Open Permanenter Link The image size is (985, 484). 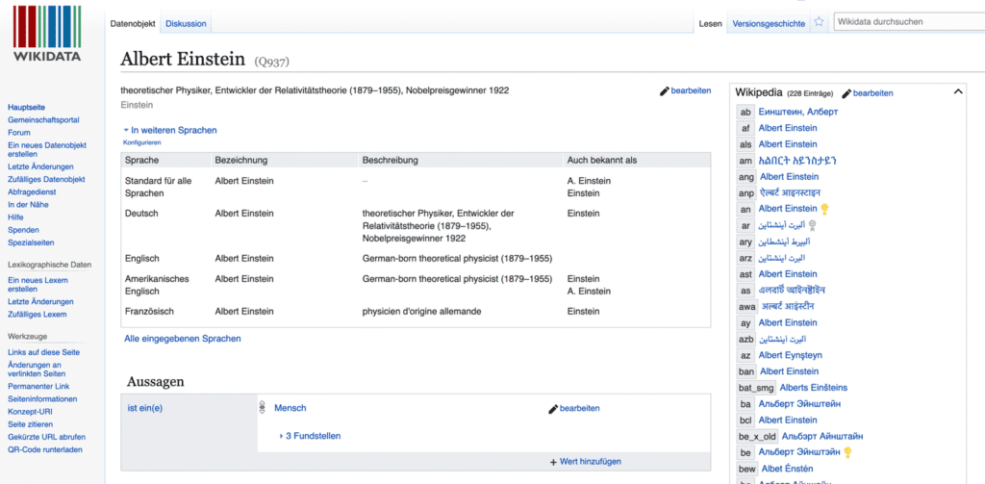pos(38,386)
